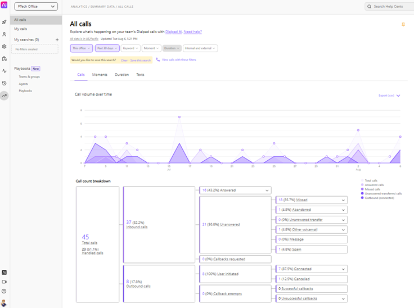The height and width of the screenshot is (308, 414).
Task: Switch to the Duration tab
Action: tap(121, 75)
